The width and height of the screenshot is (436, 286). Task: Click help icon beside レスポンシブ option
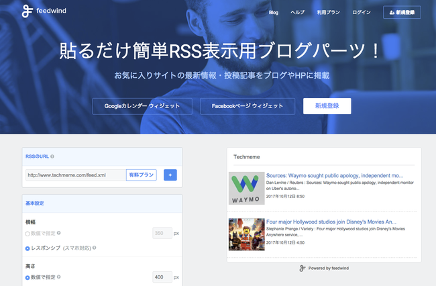pos(95,248)
